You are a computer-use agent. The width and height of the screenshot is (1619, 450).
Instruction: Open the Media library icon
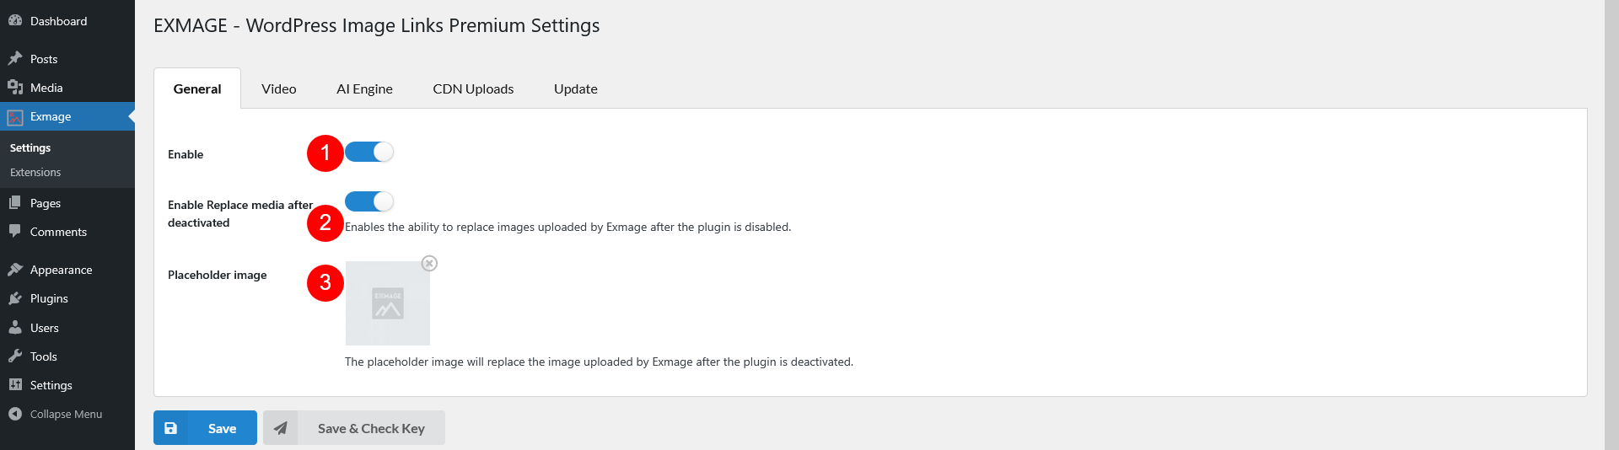click(x=15, y=88)
